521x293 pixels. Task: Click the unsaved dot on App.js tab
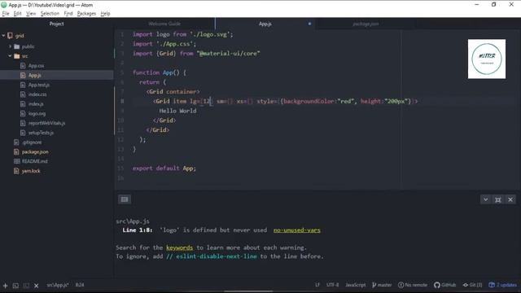[309, 24]
